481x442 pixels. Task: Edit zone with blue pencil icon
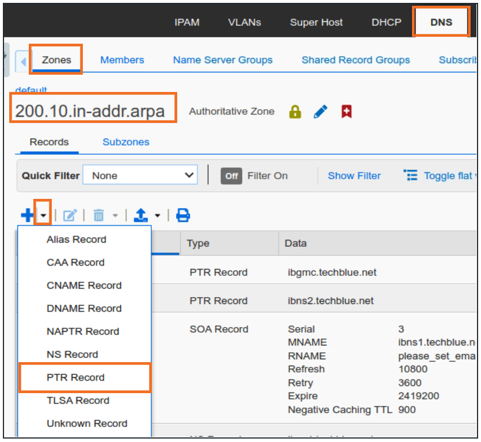[x=320, y=112]
